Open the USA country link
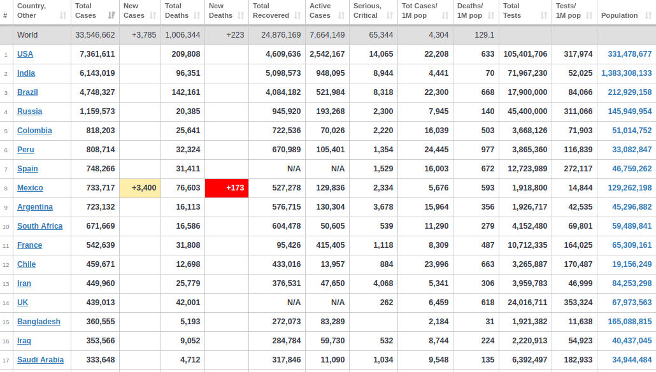The width and height of the screenshot is (656, 372). tap(25, 54)
